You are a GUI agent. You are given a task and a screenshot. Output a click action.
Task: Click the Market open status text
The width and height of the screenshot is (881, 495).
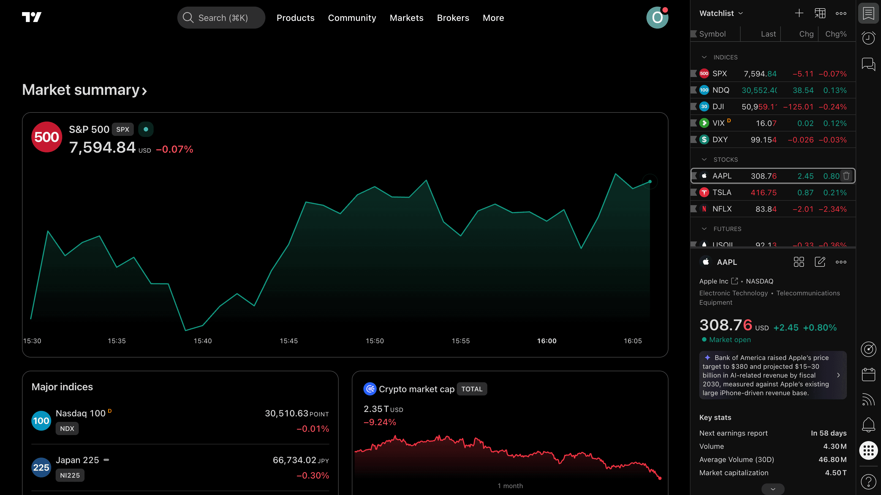tap(730, 340)
